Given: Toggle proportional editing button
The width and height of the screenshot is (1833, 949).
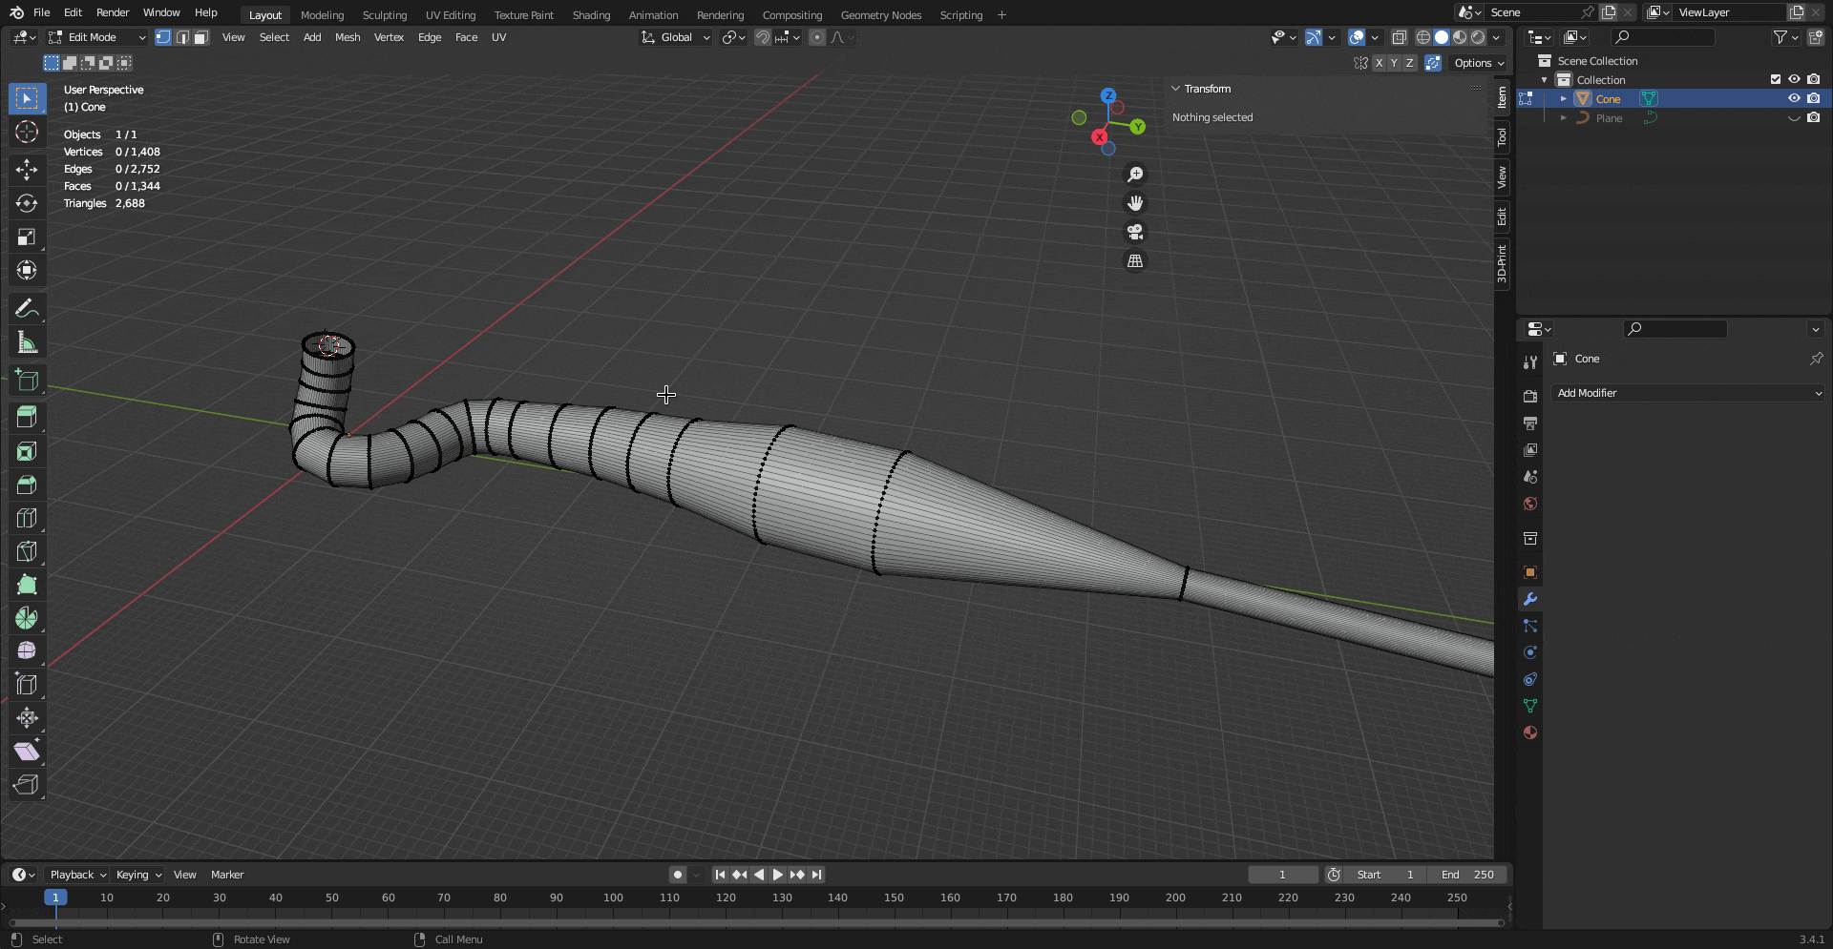Looking at the screenshot, I should click(x=817, y=37).
